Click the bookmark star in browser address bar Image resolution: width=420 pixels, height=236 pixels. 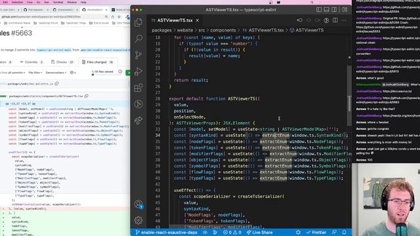pyautogui.click(x=119, y=16)
